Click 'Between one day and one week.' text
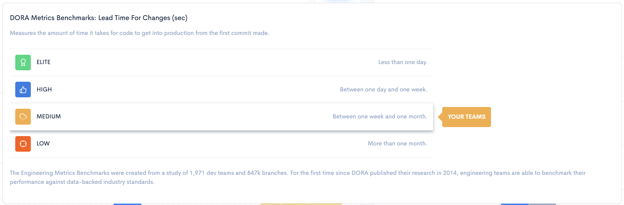This screenshot has width=624, height=205. pyautogui.click(x=384, y=89)
